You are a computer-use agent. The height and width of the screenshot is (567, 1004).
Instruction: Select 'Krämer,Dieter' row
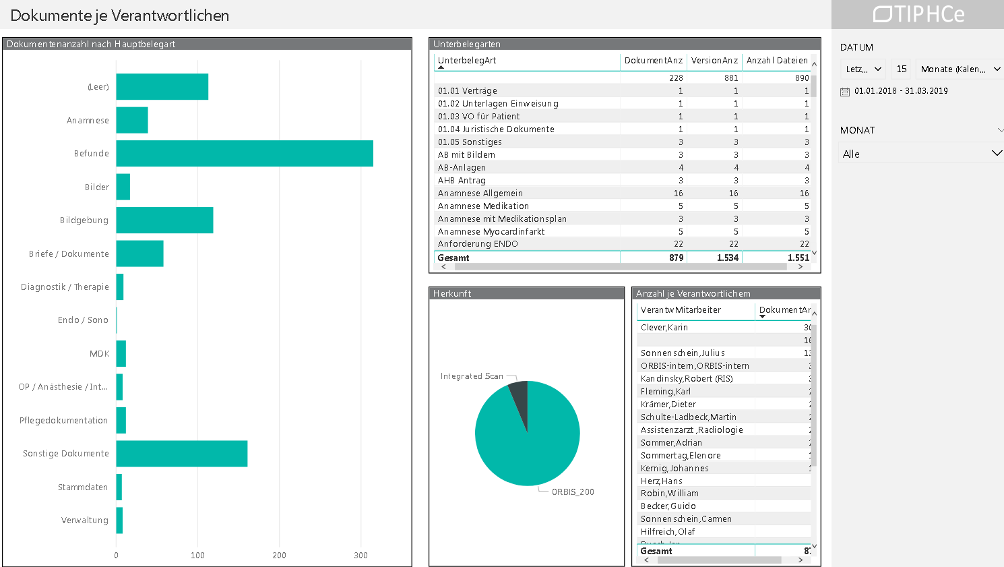tap(724, 405)
